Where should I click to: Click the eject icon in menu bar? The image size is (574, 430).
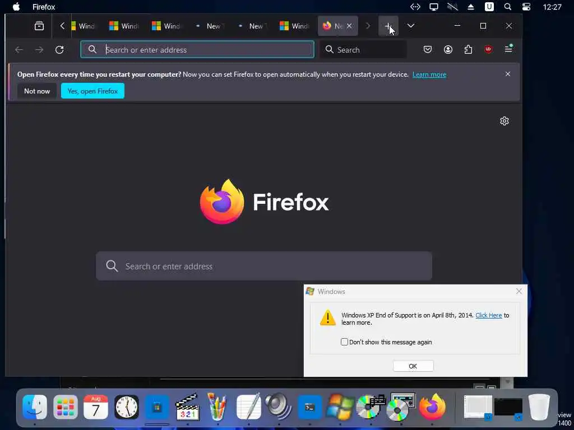471,7
